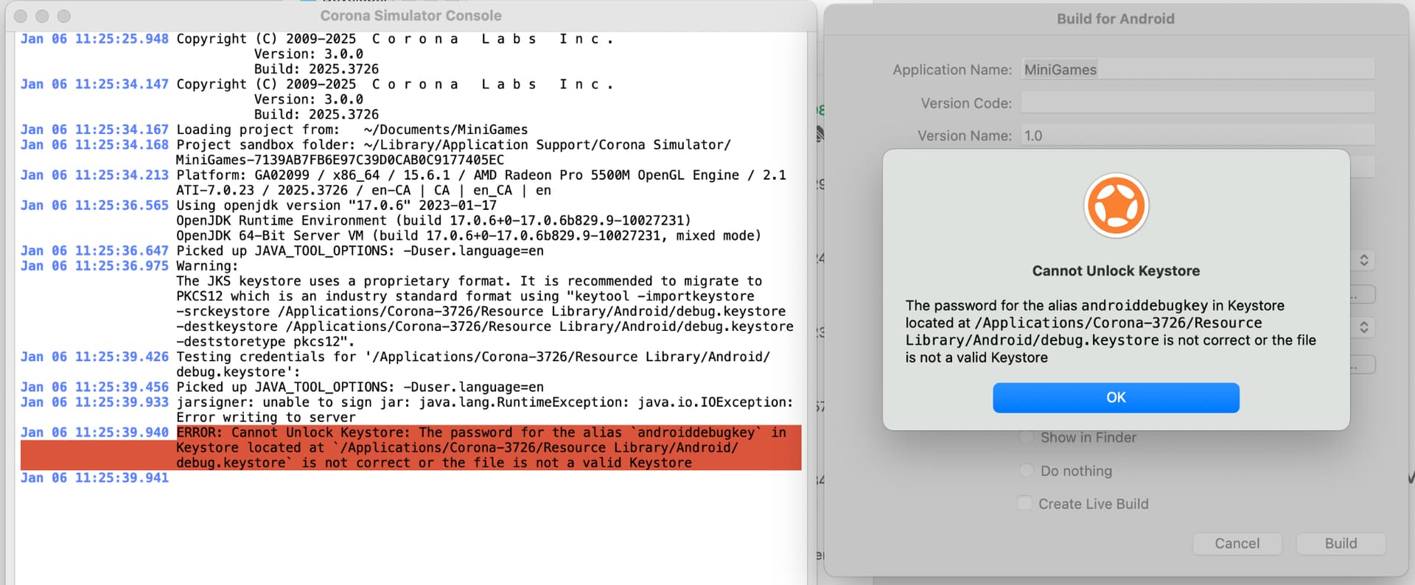Enable the Create Live Build checkbox

[1024, 504]
